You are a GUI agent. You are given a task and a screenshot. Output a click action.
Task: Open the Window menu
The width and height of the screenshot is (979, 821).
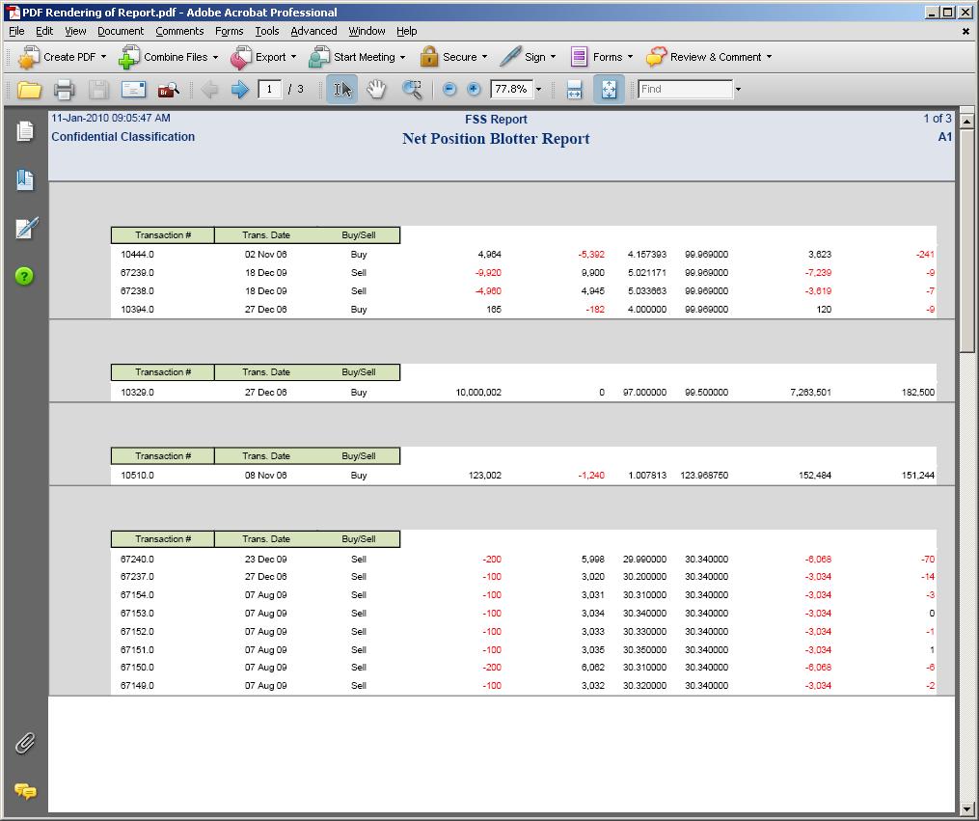click(367, 31)
